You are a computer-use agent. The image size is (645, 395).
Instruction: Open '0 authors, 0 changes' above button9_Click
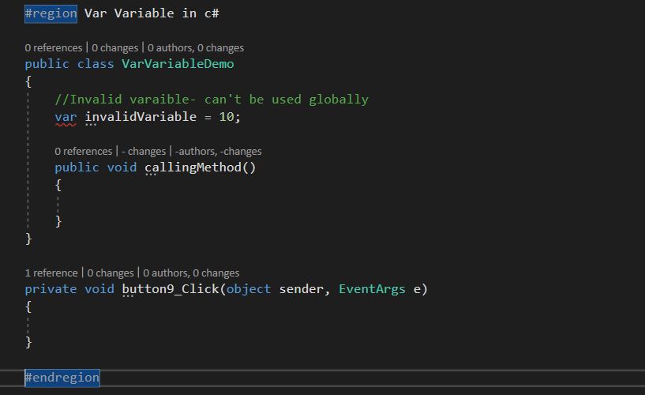click(191, 273)
